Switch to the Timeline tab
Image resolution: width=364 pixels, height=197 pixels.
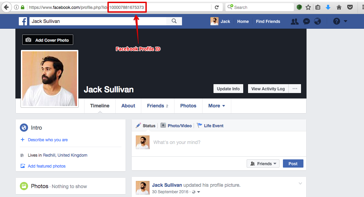pos(100,106)
